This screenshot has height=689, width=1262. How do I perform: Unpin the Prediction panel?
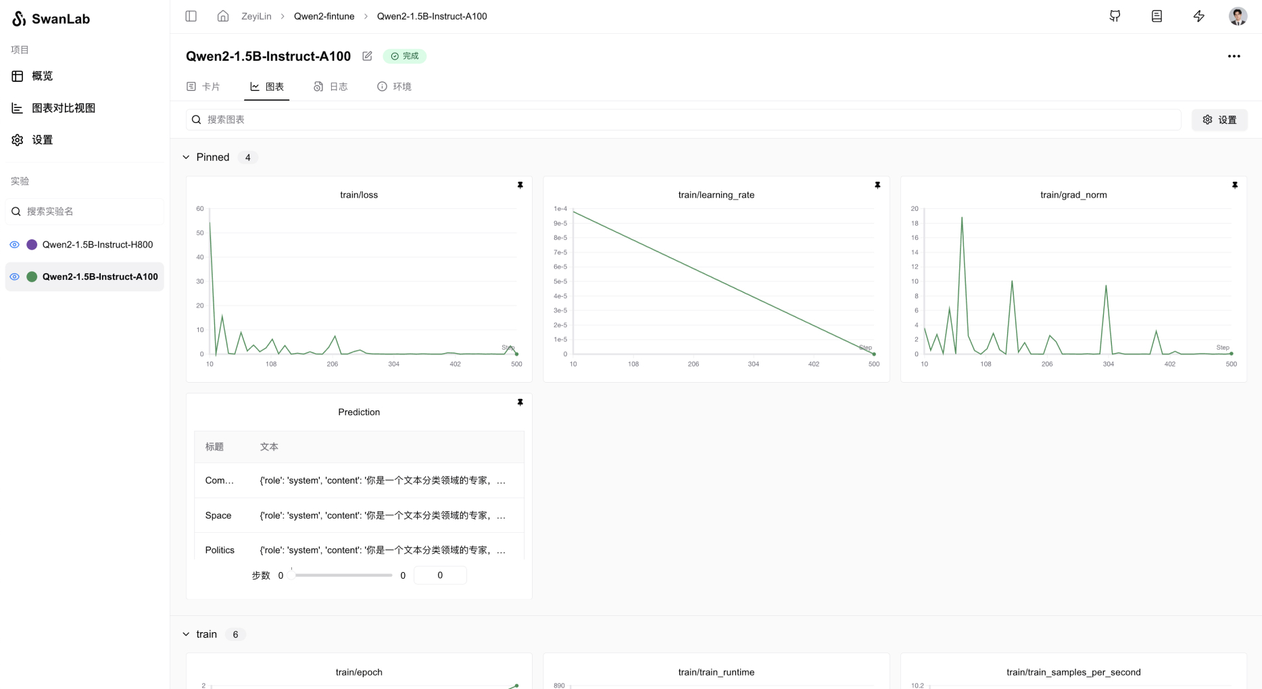click(x=520, y=402)
